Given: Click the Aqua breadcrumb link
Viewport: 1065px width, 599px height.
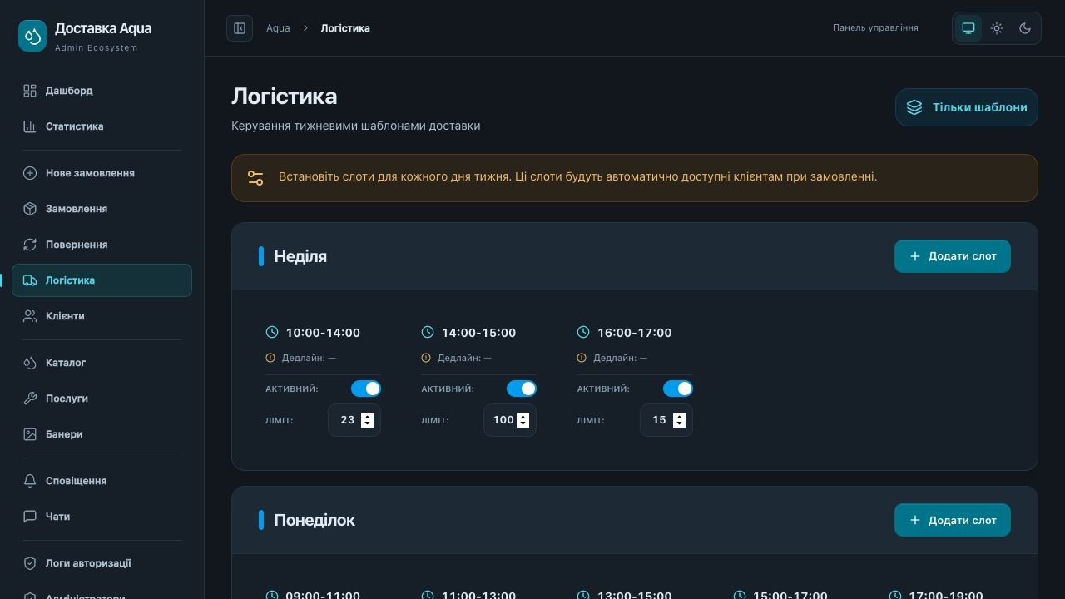Looking at the screenshot, I should [x=278, y=28].
